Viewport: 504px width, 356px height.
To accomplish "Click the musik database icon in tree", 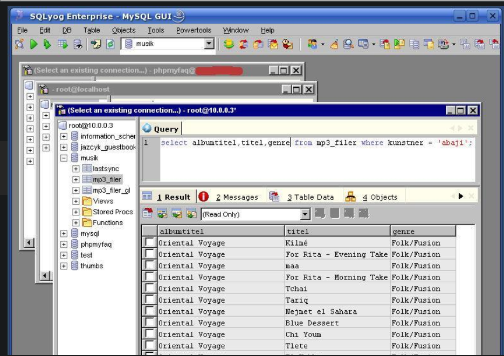I will pos(74,158).
